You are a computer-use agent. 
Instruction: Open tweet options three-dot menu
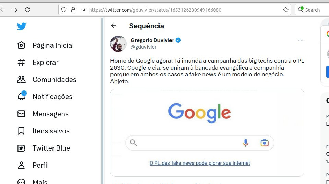click(x=301, y=40)
